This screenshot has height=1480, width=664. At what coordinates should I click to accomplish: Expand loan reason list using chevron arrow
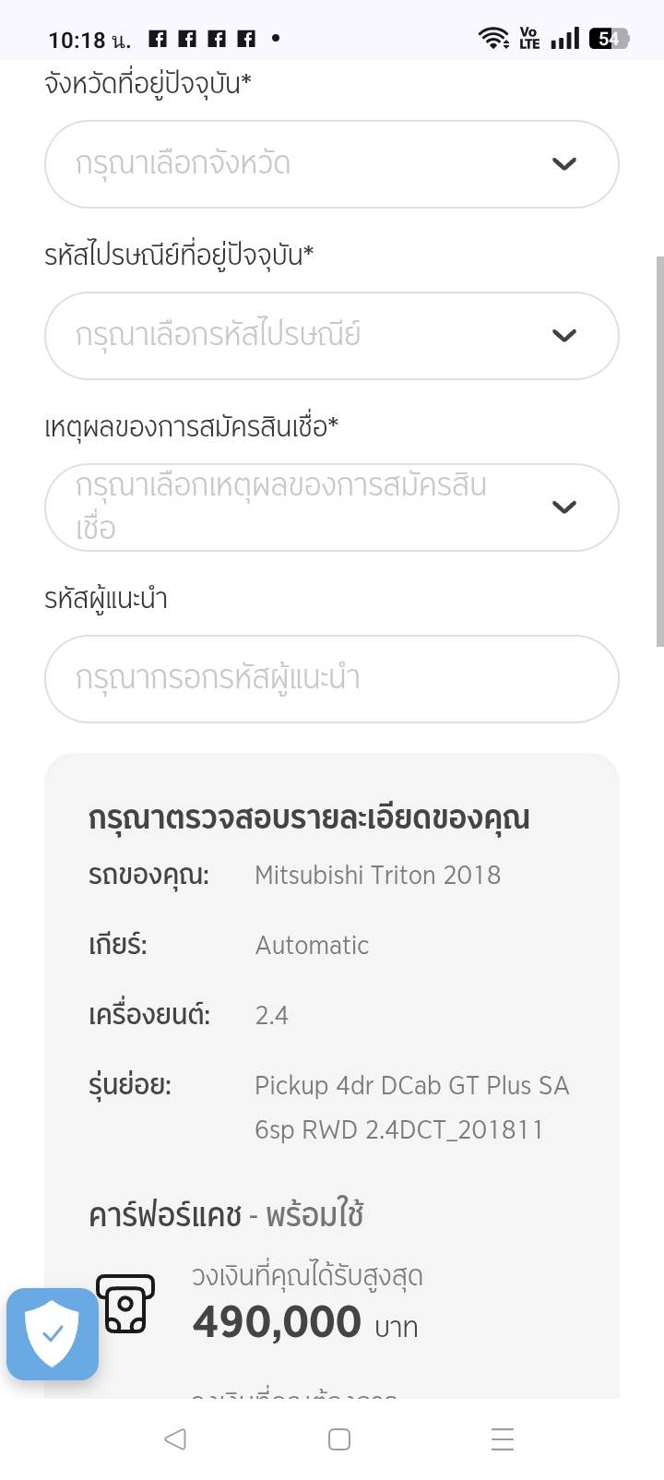(563, 507)
